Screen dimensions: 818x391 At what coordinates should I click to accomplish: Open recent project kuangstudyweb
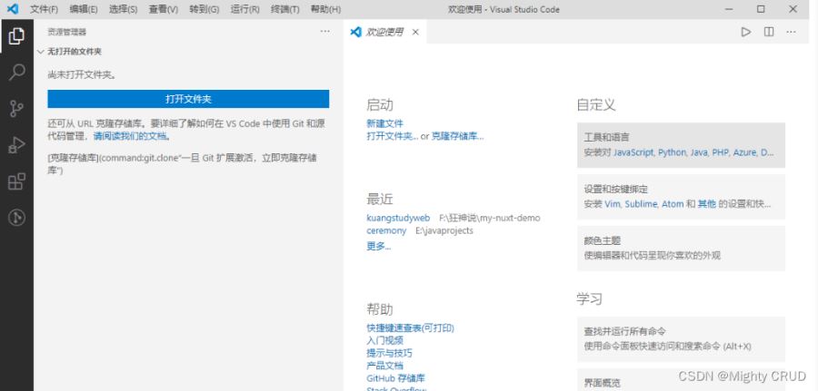click(398, 218)
